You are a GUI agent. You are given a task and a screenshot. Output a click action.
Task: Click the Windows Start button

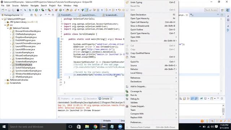tap(4, 127)
